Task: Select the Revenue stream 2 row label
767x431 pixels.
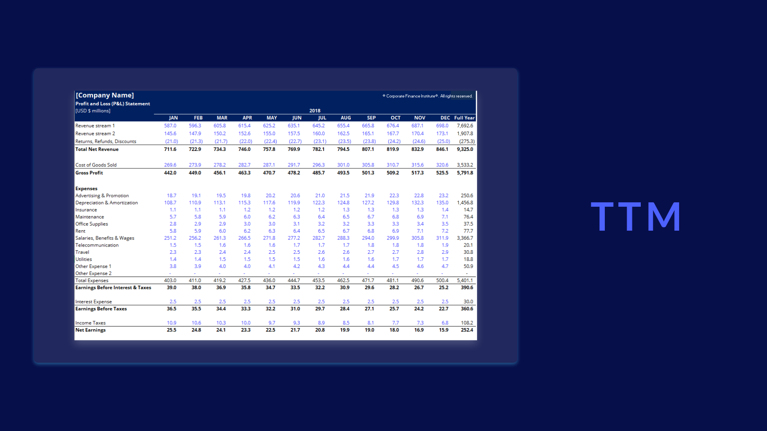Action: [x=95, y=133]
